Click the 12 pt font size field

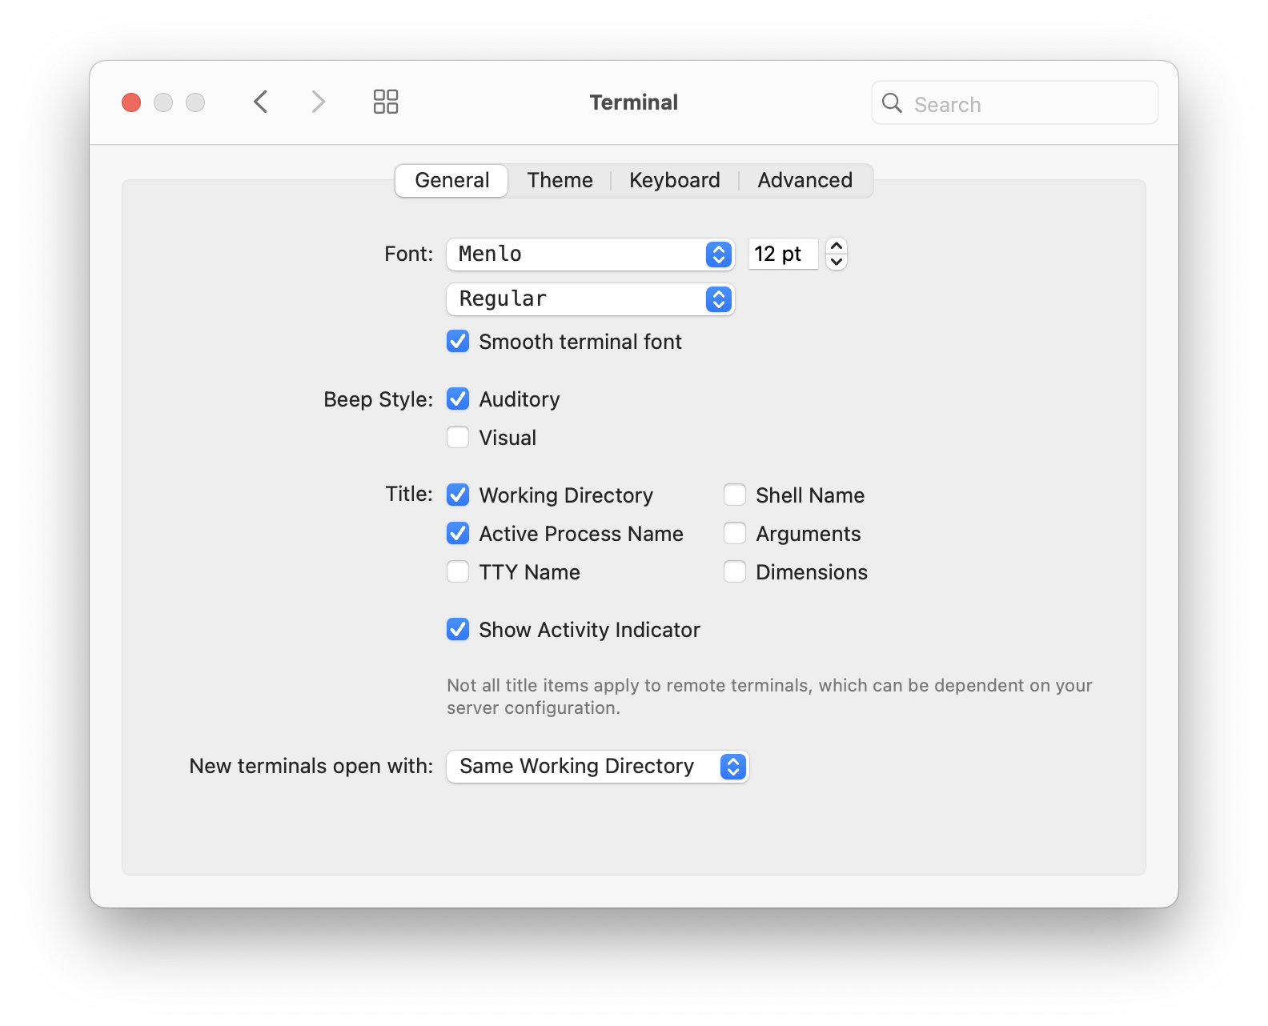[x=783, y=254]
